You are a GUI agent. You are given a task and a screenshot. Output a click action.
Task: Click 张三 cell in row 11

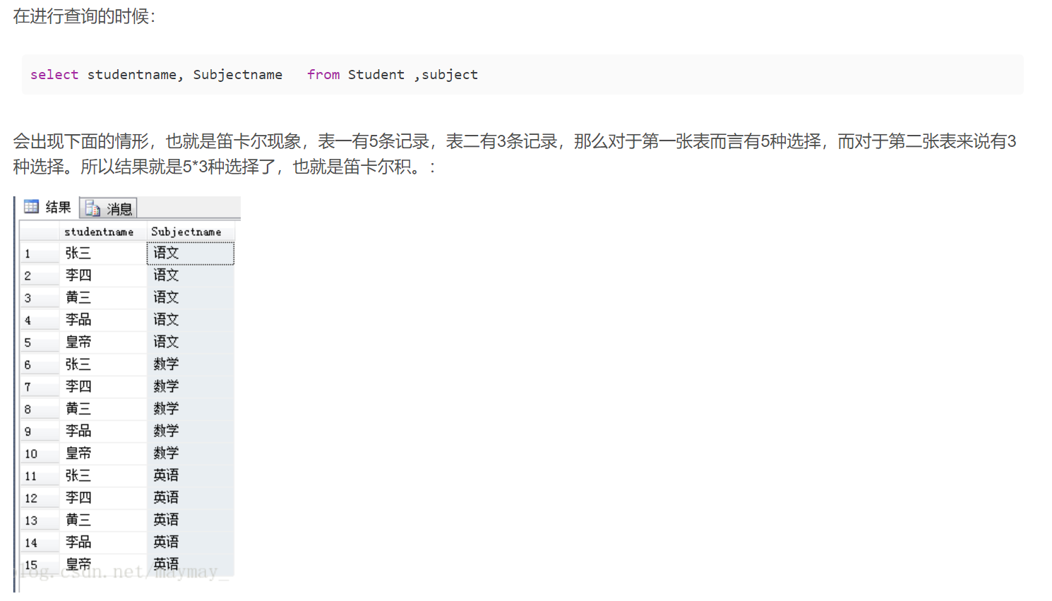point(102,475)
